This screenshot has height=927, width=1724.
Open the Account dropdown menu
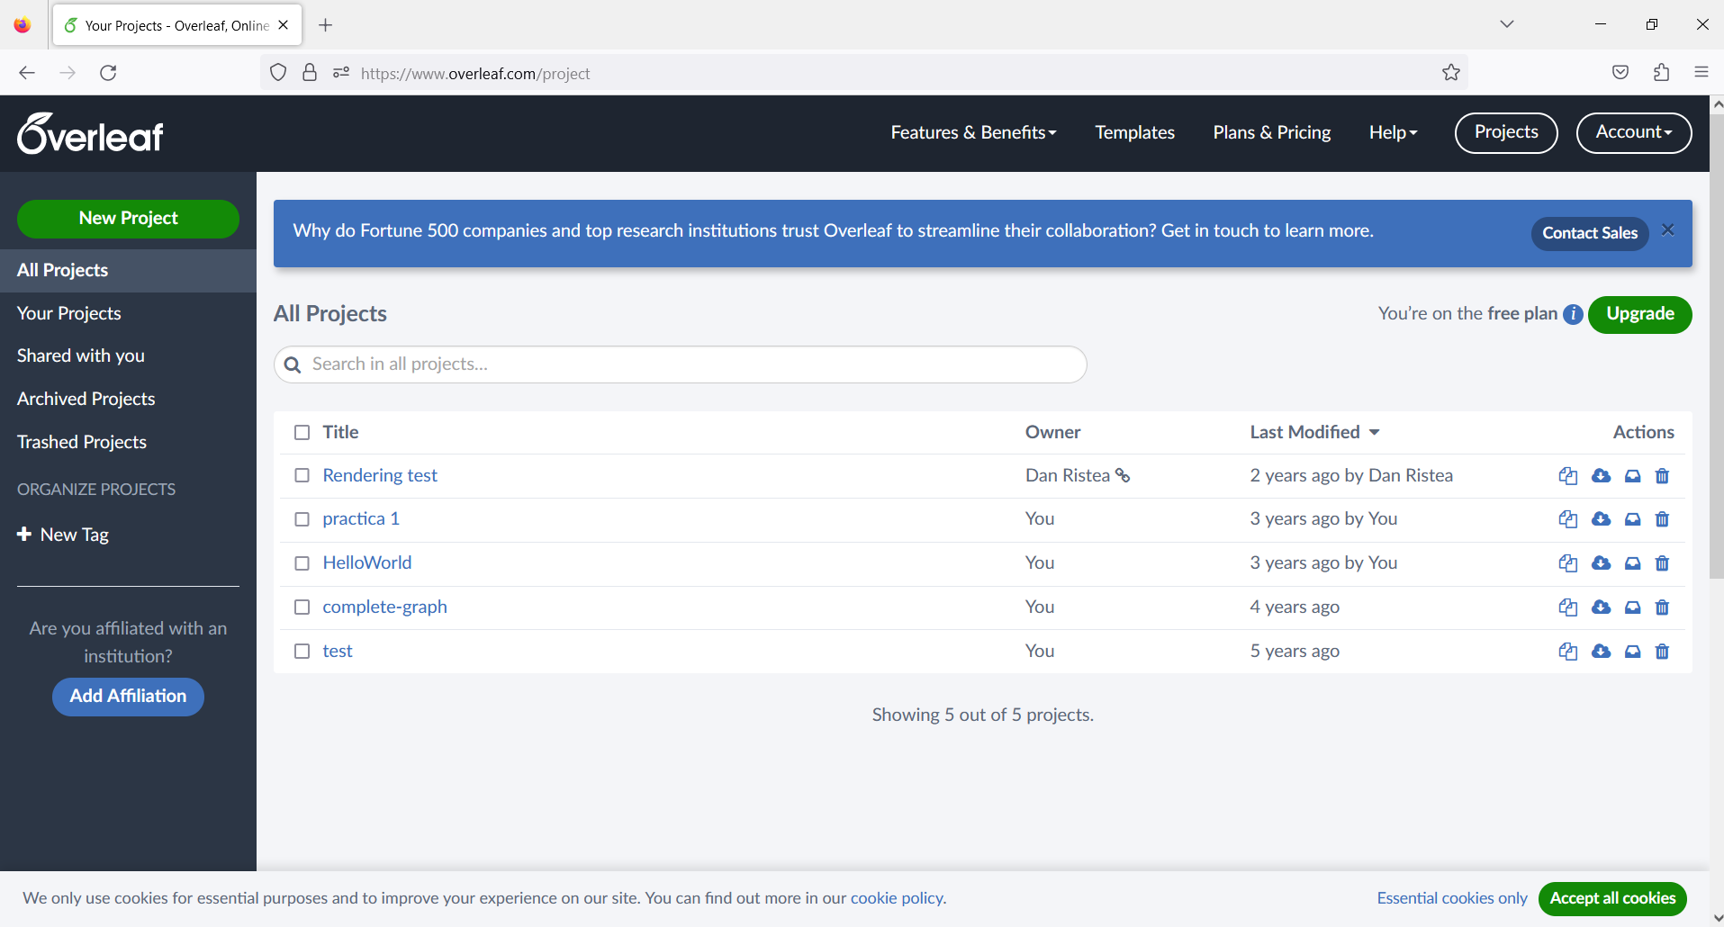[1633, 132]
